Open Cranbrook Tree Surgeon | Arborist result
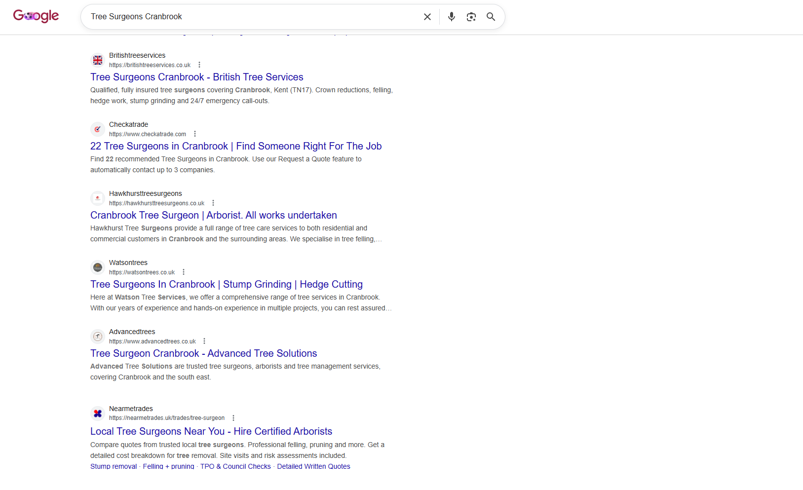The height and width of the screenshot is (490, 803). [214, 215]
